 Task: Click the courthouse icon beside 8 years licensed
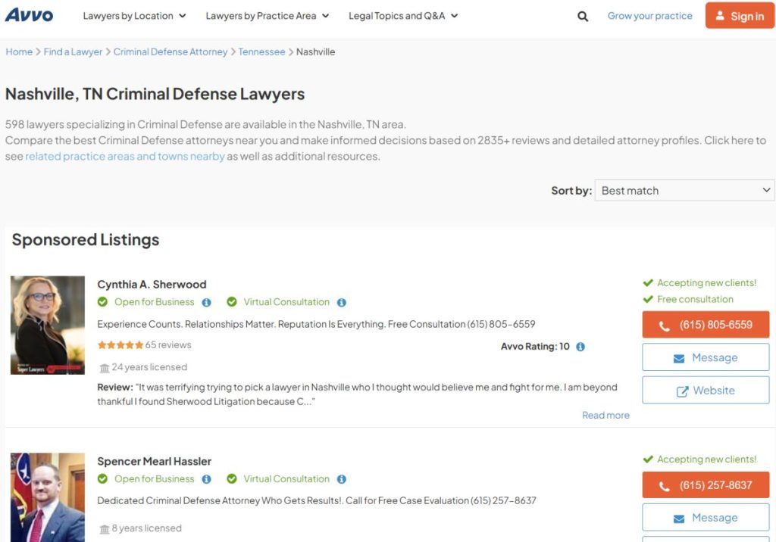click(x=105, y=529)
